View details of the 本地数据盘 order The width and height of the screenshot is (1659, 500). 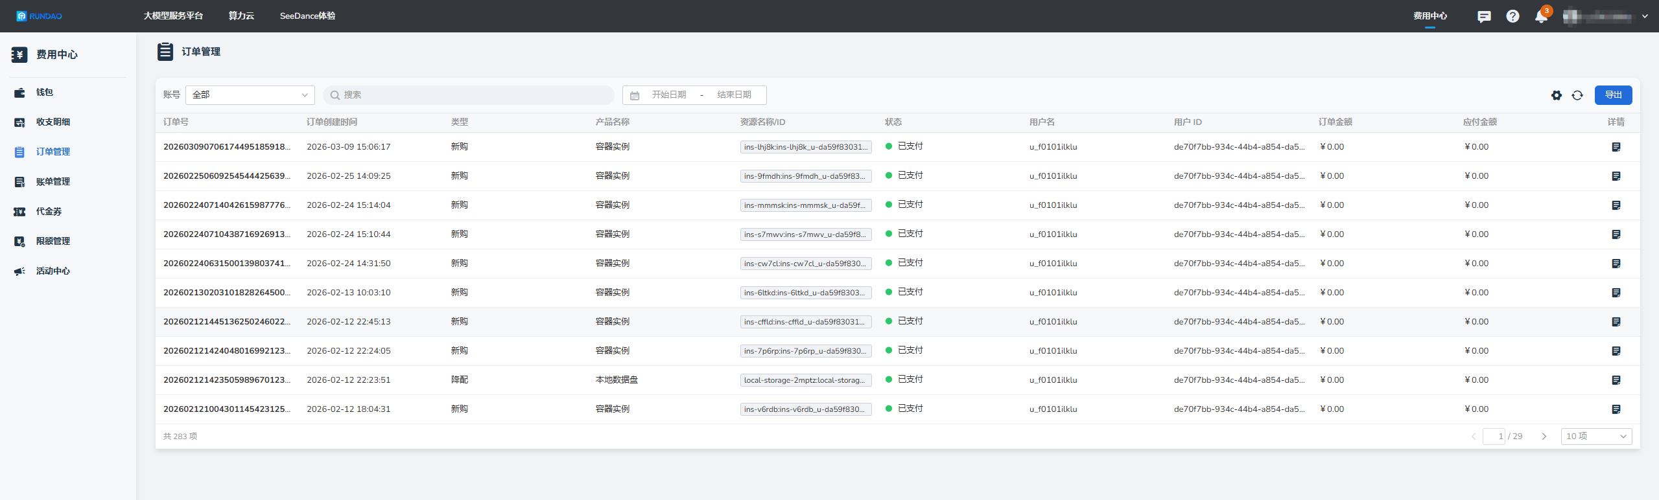tap(1616, 380)
